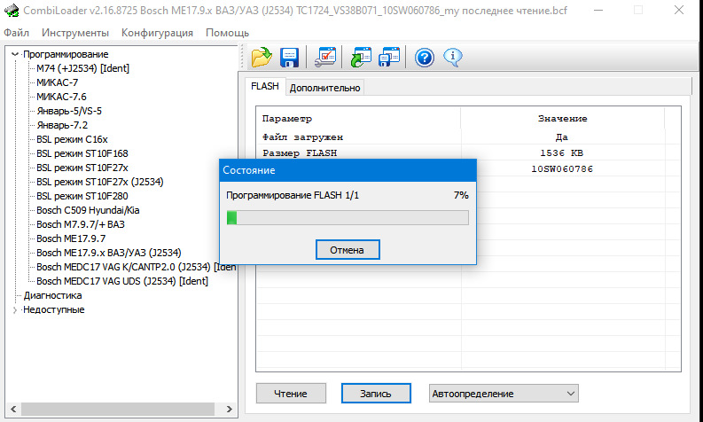Select the Программирование tree label
Screen dimensions: 703x422
[66, 54]
